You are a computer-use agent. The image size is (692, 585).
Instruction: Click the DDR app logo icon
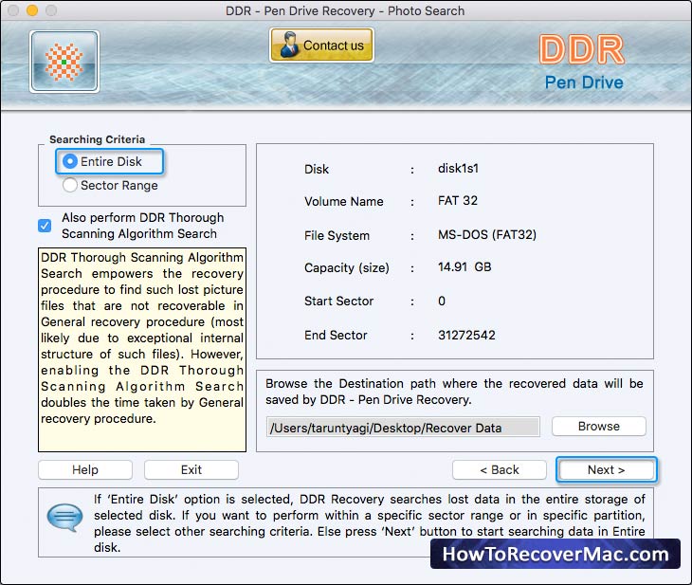coord(64,62)
